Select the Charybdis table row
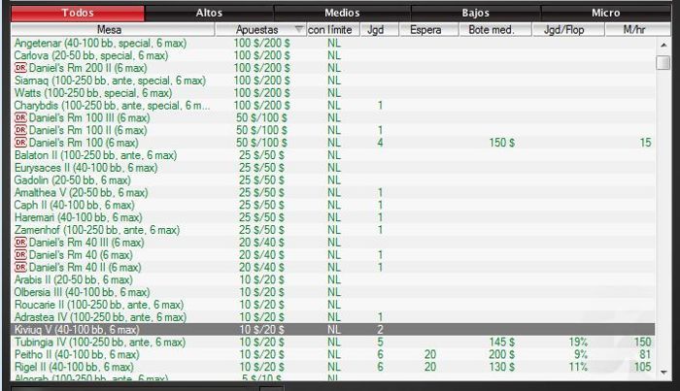The image size is (680, 391). 333,105
